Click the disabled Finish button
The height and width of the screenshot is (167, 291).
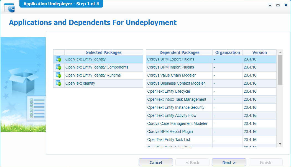[x=266, y=162]
